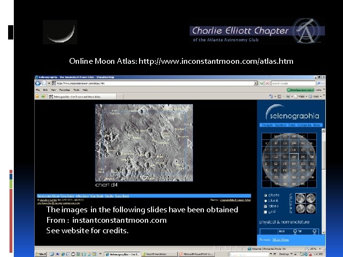Open the File menu
This screenshot has height=257, width=343.
pos(38,90)
